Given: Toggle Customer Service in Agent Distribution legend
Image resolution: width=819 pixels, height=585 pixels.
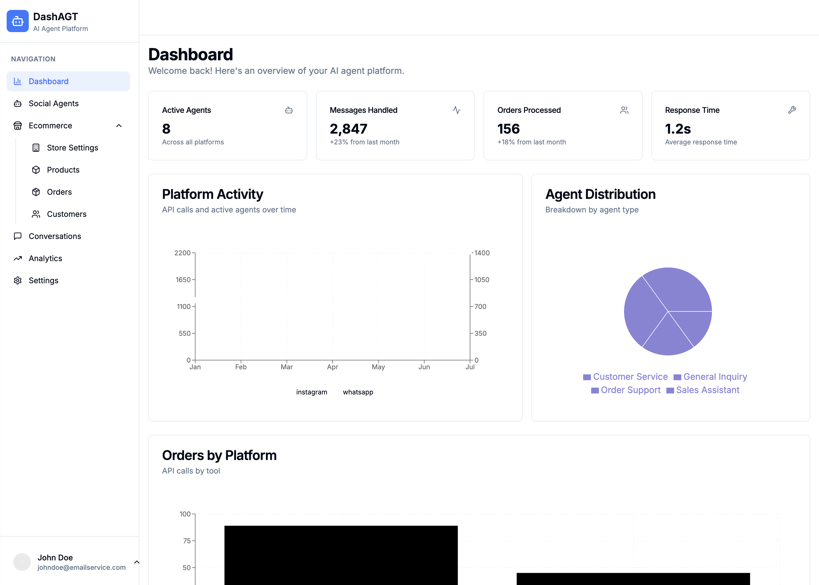Looking at the screenshot, I should [625, 376].
